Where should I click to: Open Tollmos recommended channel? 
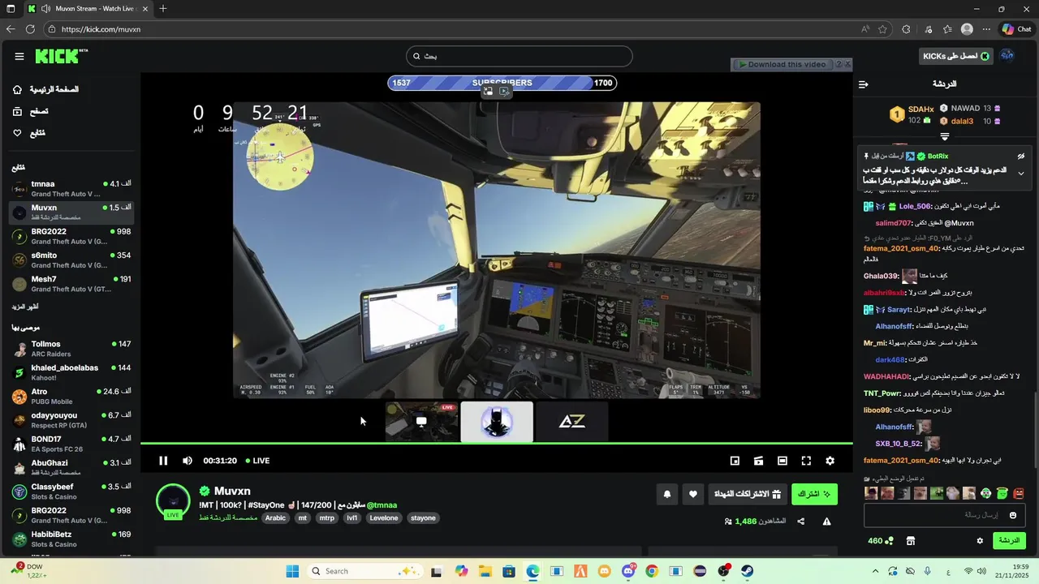pos(71,349)
